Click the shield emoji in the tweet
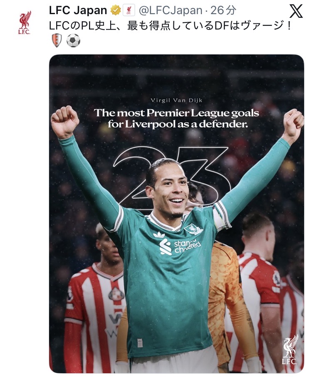The width and height of the screenshot is (312, 377). click(x=56, y=40)
